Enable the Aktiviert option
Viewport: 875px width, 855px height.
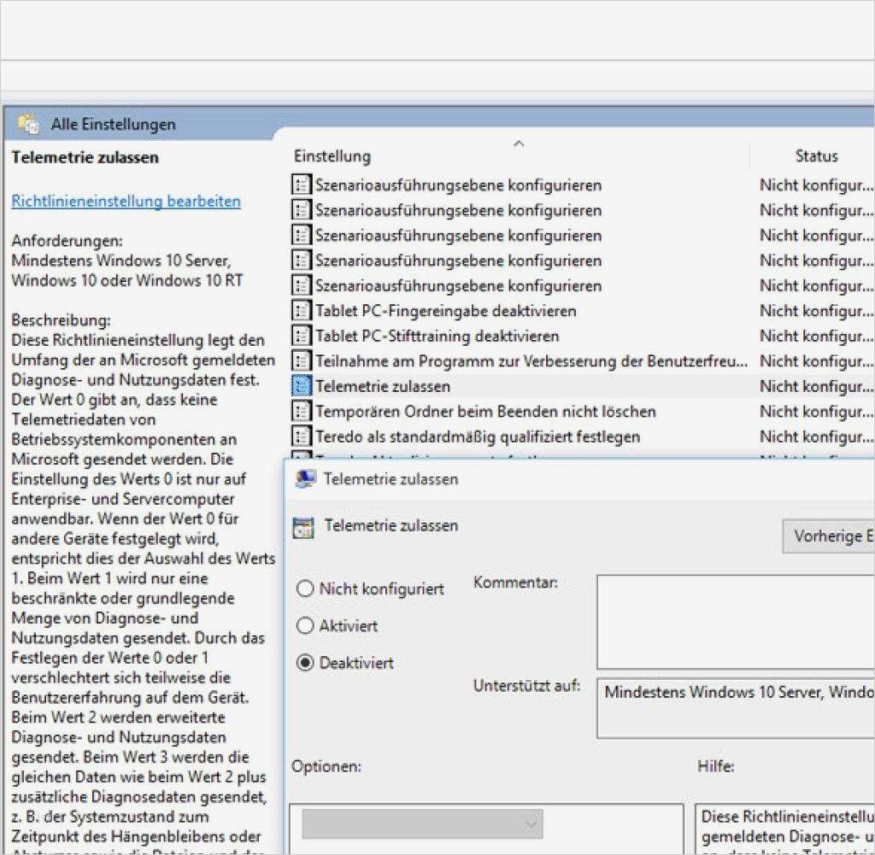click(x=304, y=625)
